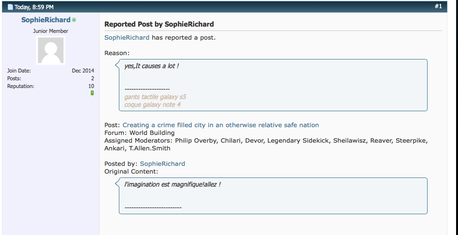Open SophieRichard's username in the left profile panel
This screenshot has width=458, height=235.
tap(46, 20)
